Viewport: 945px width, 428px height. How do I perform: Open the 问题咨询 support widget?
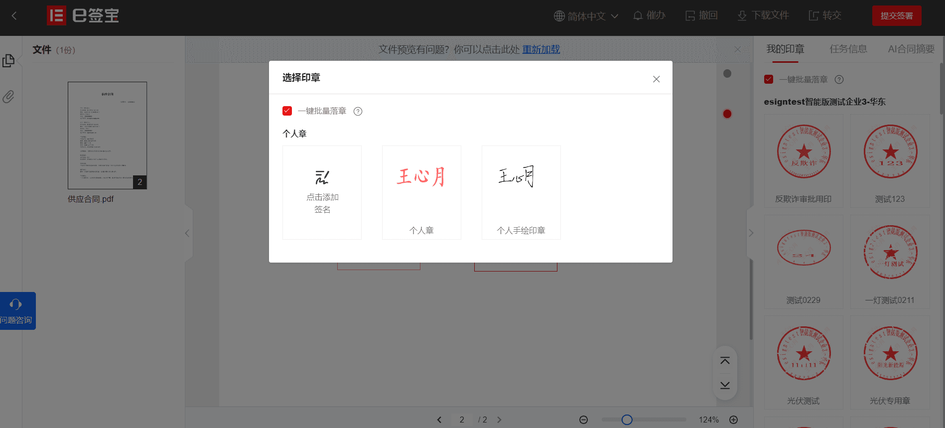click(17, 311)
